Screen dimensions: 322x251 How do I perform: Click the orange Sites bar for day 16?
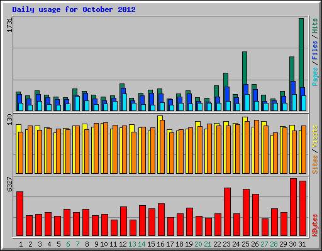pos(162,147)
